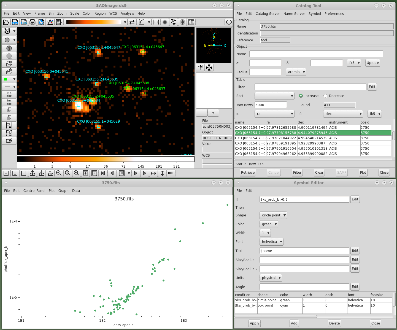Viewport: 397px width, 330px height.
Task: Click the panner thumbnail image
Action: [214, 45]
